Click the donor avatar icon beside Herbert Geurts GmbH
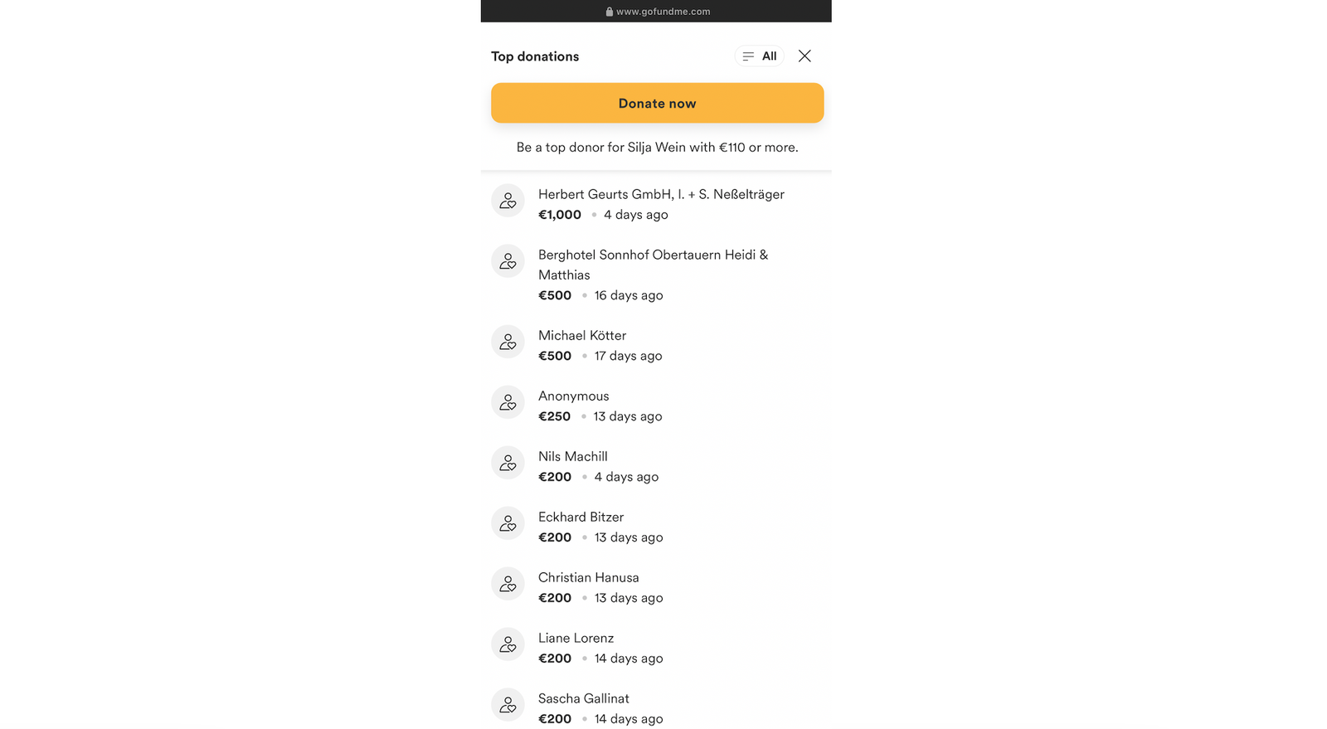The width and height of the screenshot is (1327, 729). click(508, 201)
